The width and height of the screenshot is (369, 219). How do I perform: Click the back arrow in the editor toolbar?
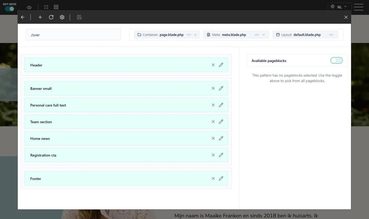[x=23, y=17]
